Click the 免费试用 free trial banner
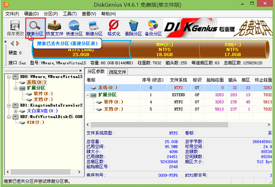This screenshot has width=275, height=187. 255,28
